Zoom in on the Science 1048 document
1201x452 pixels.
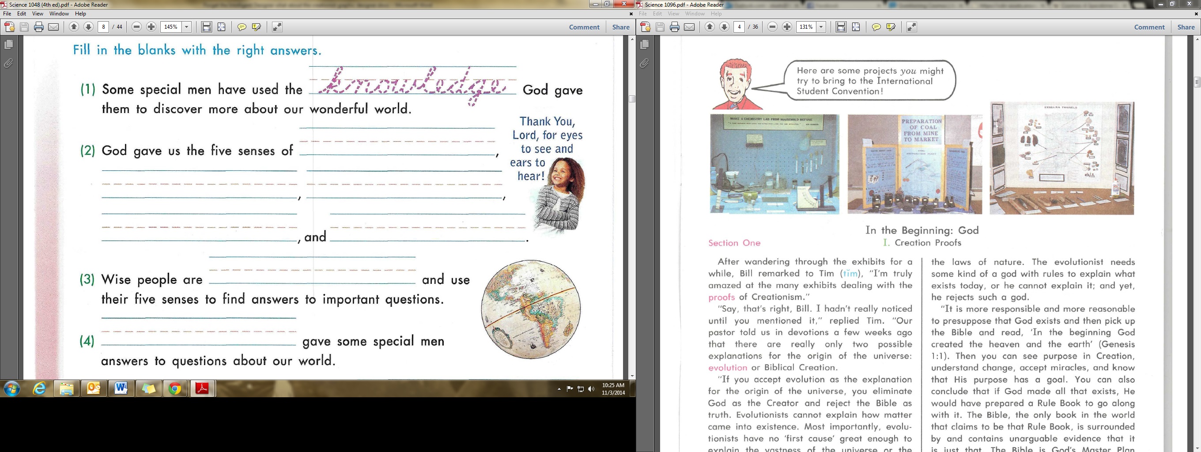coord(151,27)
